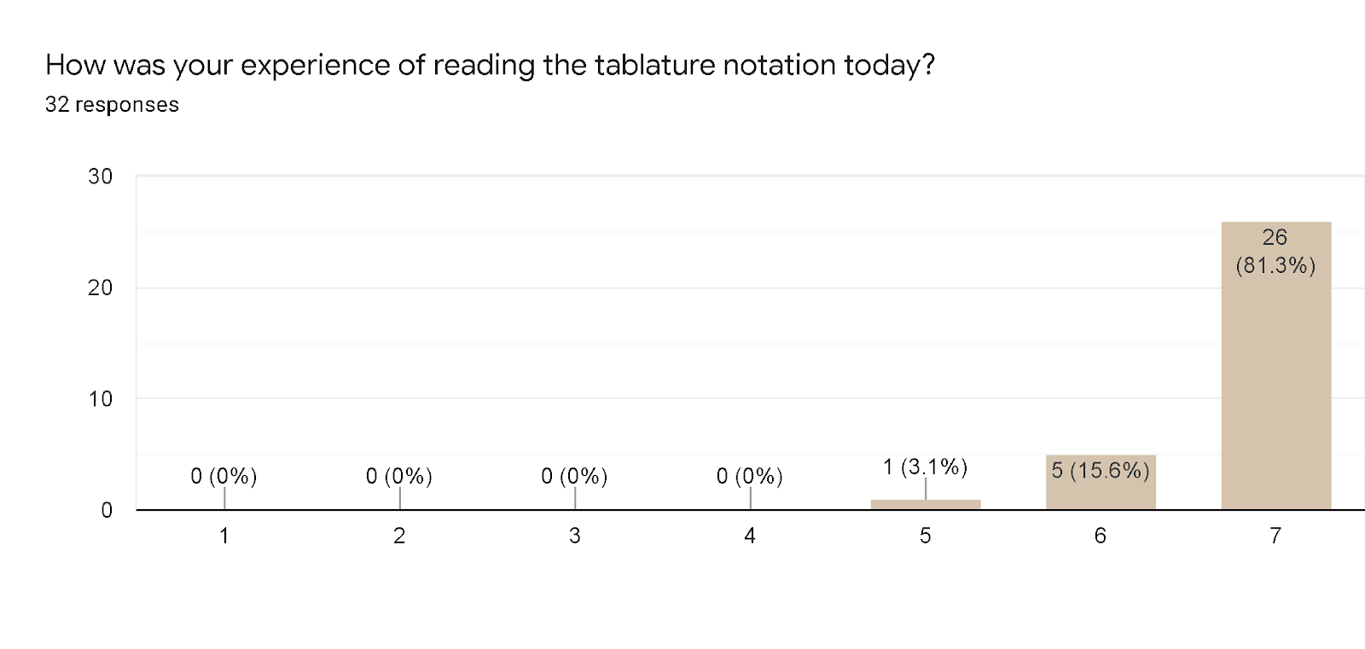Click the tall bar for rating 7
This screenshot has width=1365, height=649.
pos(1275,384)
